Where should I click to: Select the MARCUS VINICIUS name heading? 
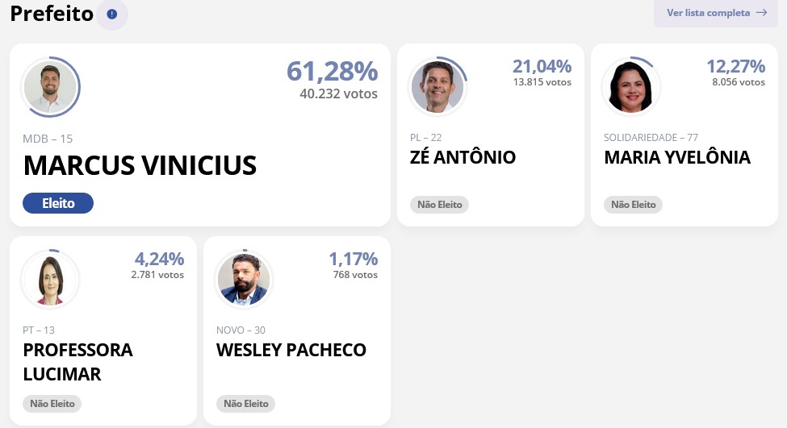(x=140, y=165)
